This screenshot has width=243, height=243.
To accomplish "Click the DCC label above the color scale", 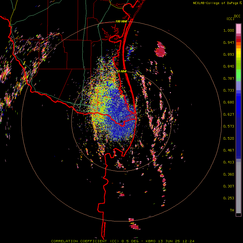I will click(237, 16).
